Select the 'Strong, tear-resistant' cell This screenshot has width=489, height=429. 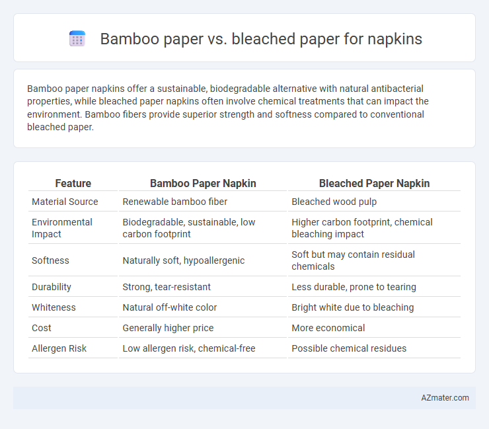click(167, 287)
